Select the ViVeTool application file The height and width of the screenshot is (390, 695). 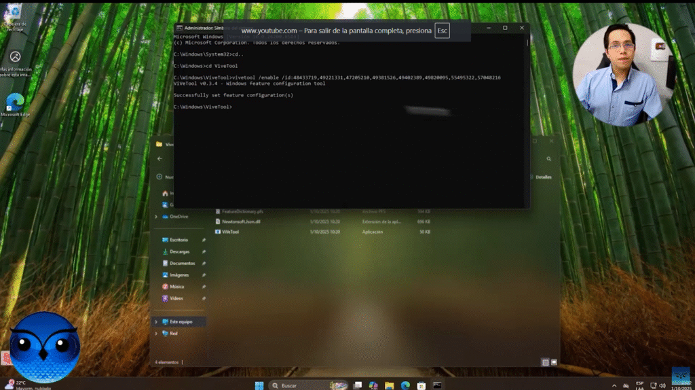[230, 232]
